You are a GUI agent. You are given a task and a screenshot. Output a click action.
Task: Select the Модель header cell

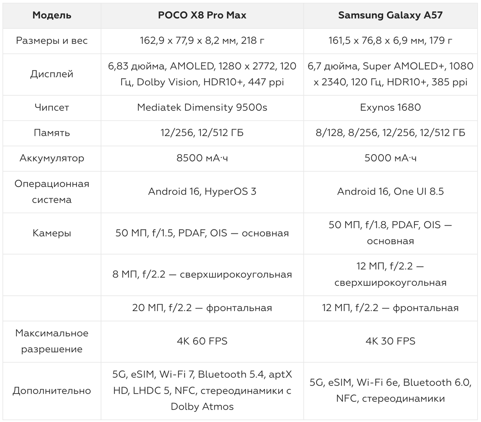pyautogui.click(x=52, y=15)
